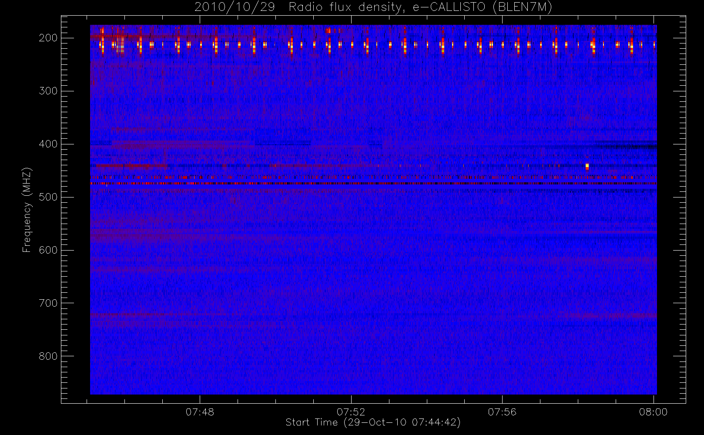
Task: Click the 600 frequency axis label
Action: (48, 250)
